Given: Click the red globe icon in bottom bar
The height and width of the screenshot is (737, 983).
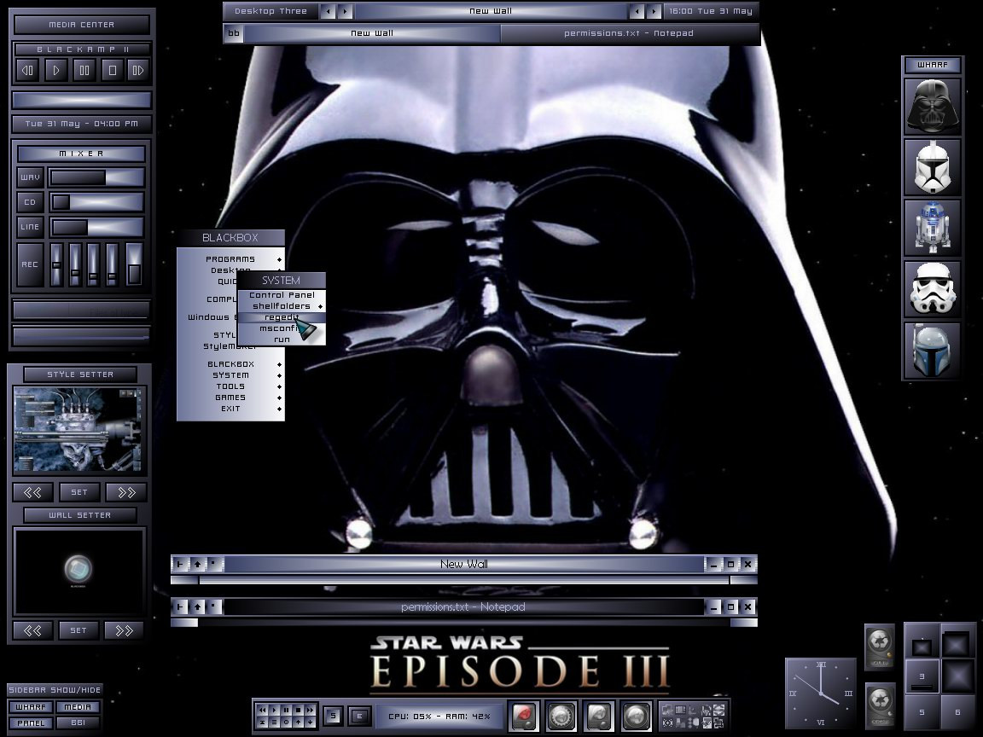Looking at the screenshot, I should pyautogui.click(x=523, y=716).
